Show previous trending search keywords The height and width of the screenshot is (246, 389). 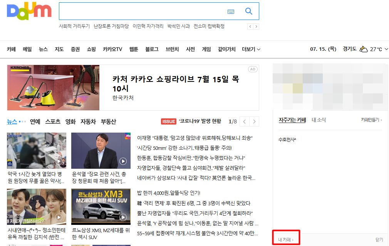point(250,27)
